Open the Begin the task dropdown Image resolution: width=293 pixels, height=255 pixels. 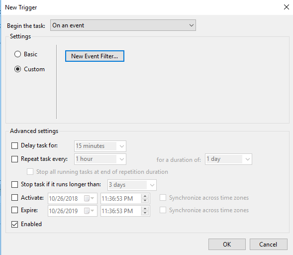[123, 25]
